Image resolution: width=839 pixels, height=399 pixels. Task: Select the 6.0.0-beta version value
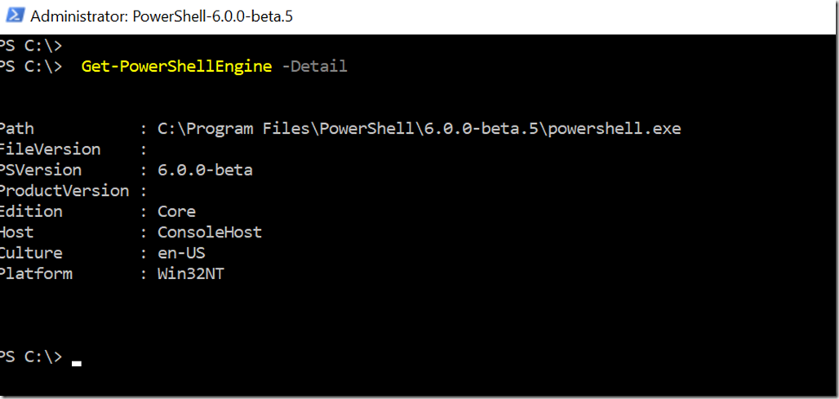click(205, 170)
